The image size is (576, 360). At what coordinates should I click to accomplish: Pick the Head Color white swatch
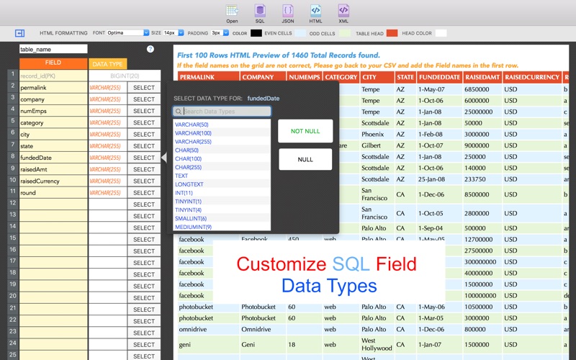coord(441,33)
